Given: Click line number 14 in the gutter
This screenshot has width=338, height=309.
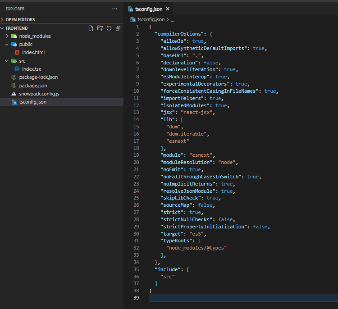Looking at the screenshot, I should pos(136,119).
